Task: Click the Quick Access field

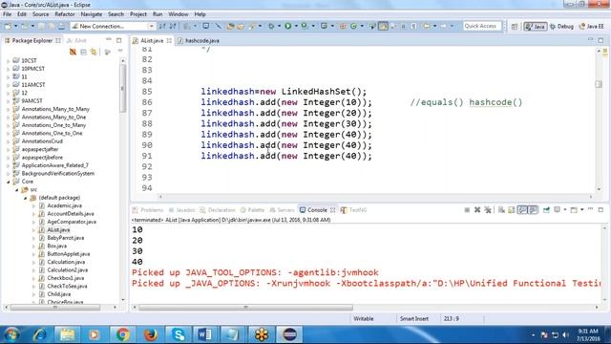Action: point(481,26)
